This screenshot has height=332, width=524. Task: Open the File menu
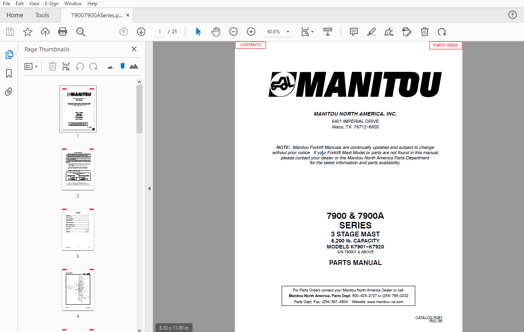pos(6,4)
